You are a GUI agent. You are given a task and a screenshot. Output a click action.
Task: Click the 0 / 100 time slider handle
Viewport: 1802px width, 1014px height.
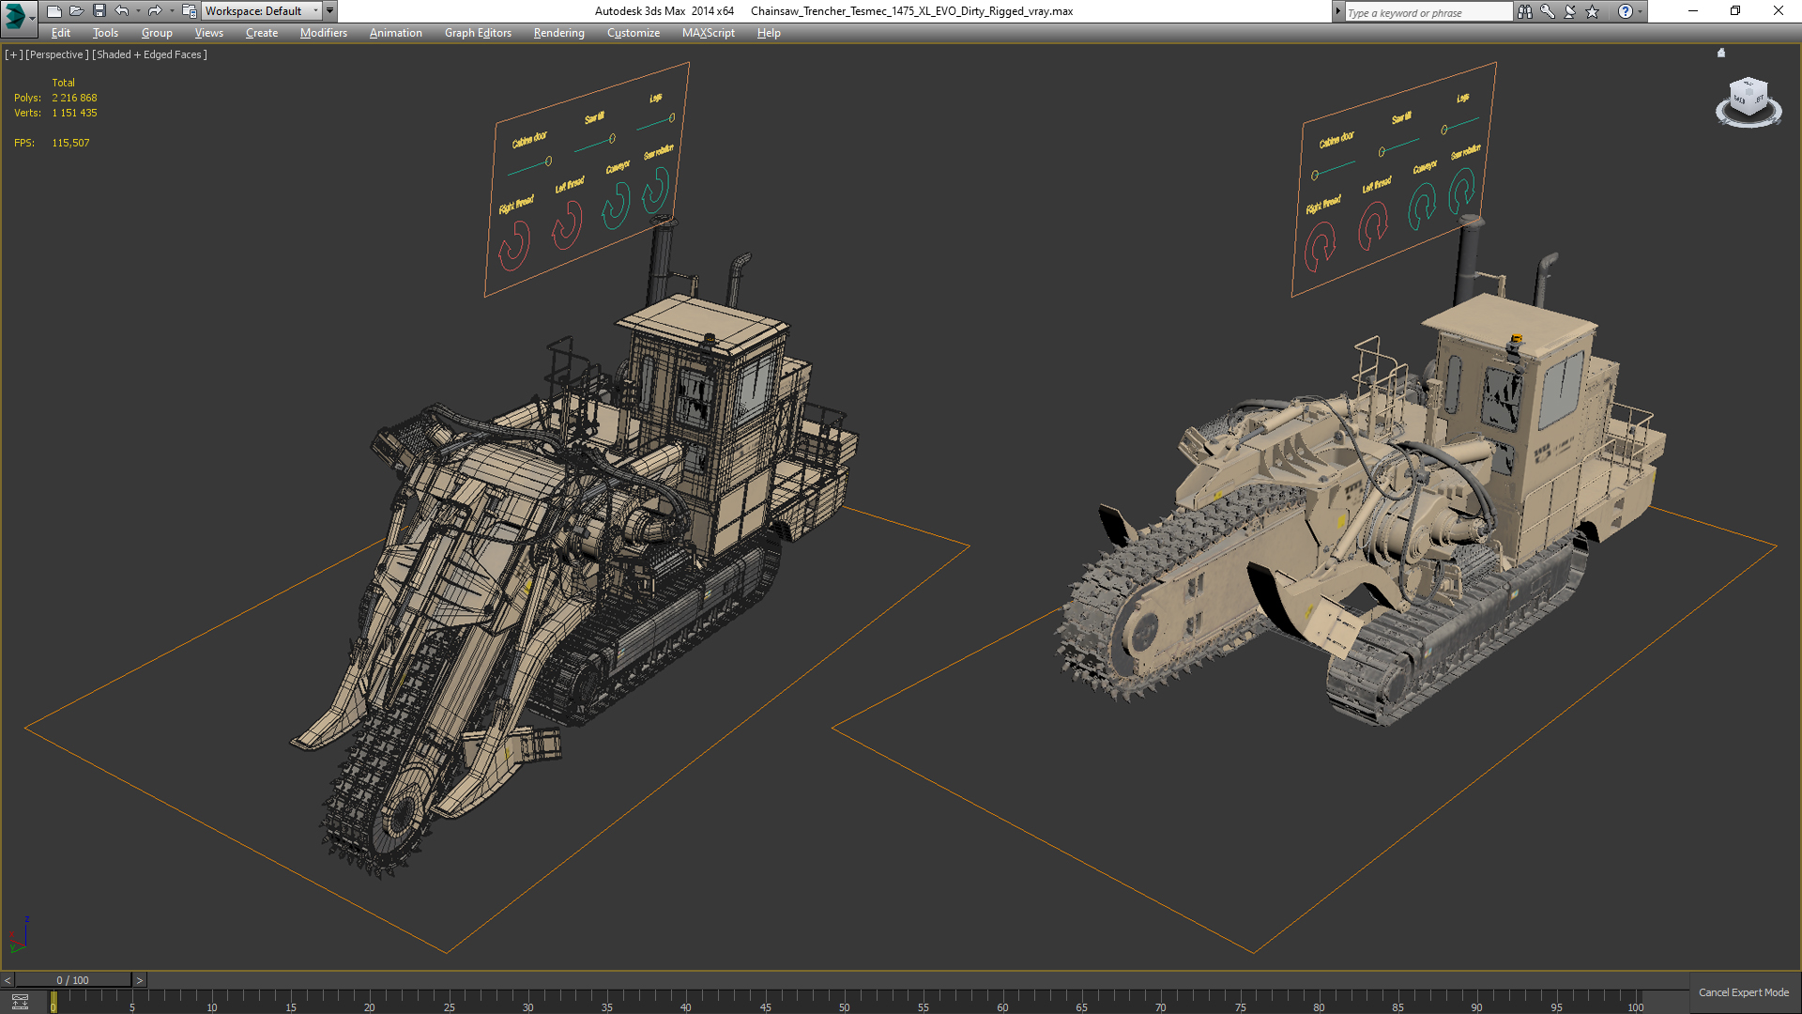(x=73, y=980)
